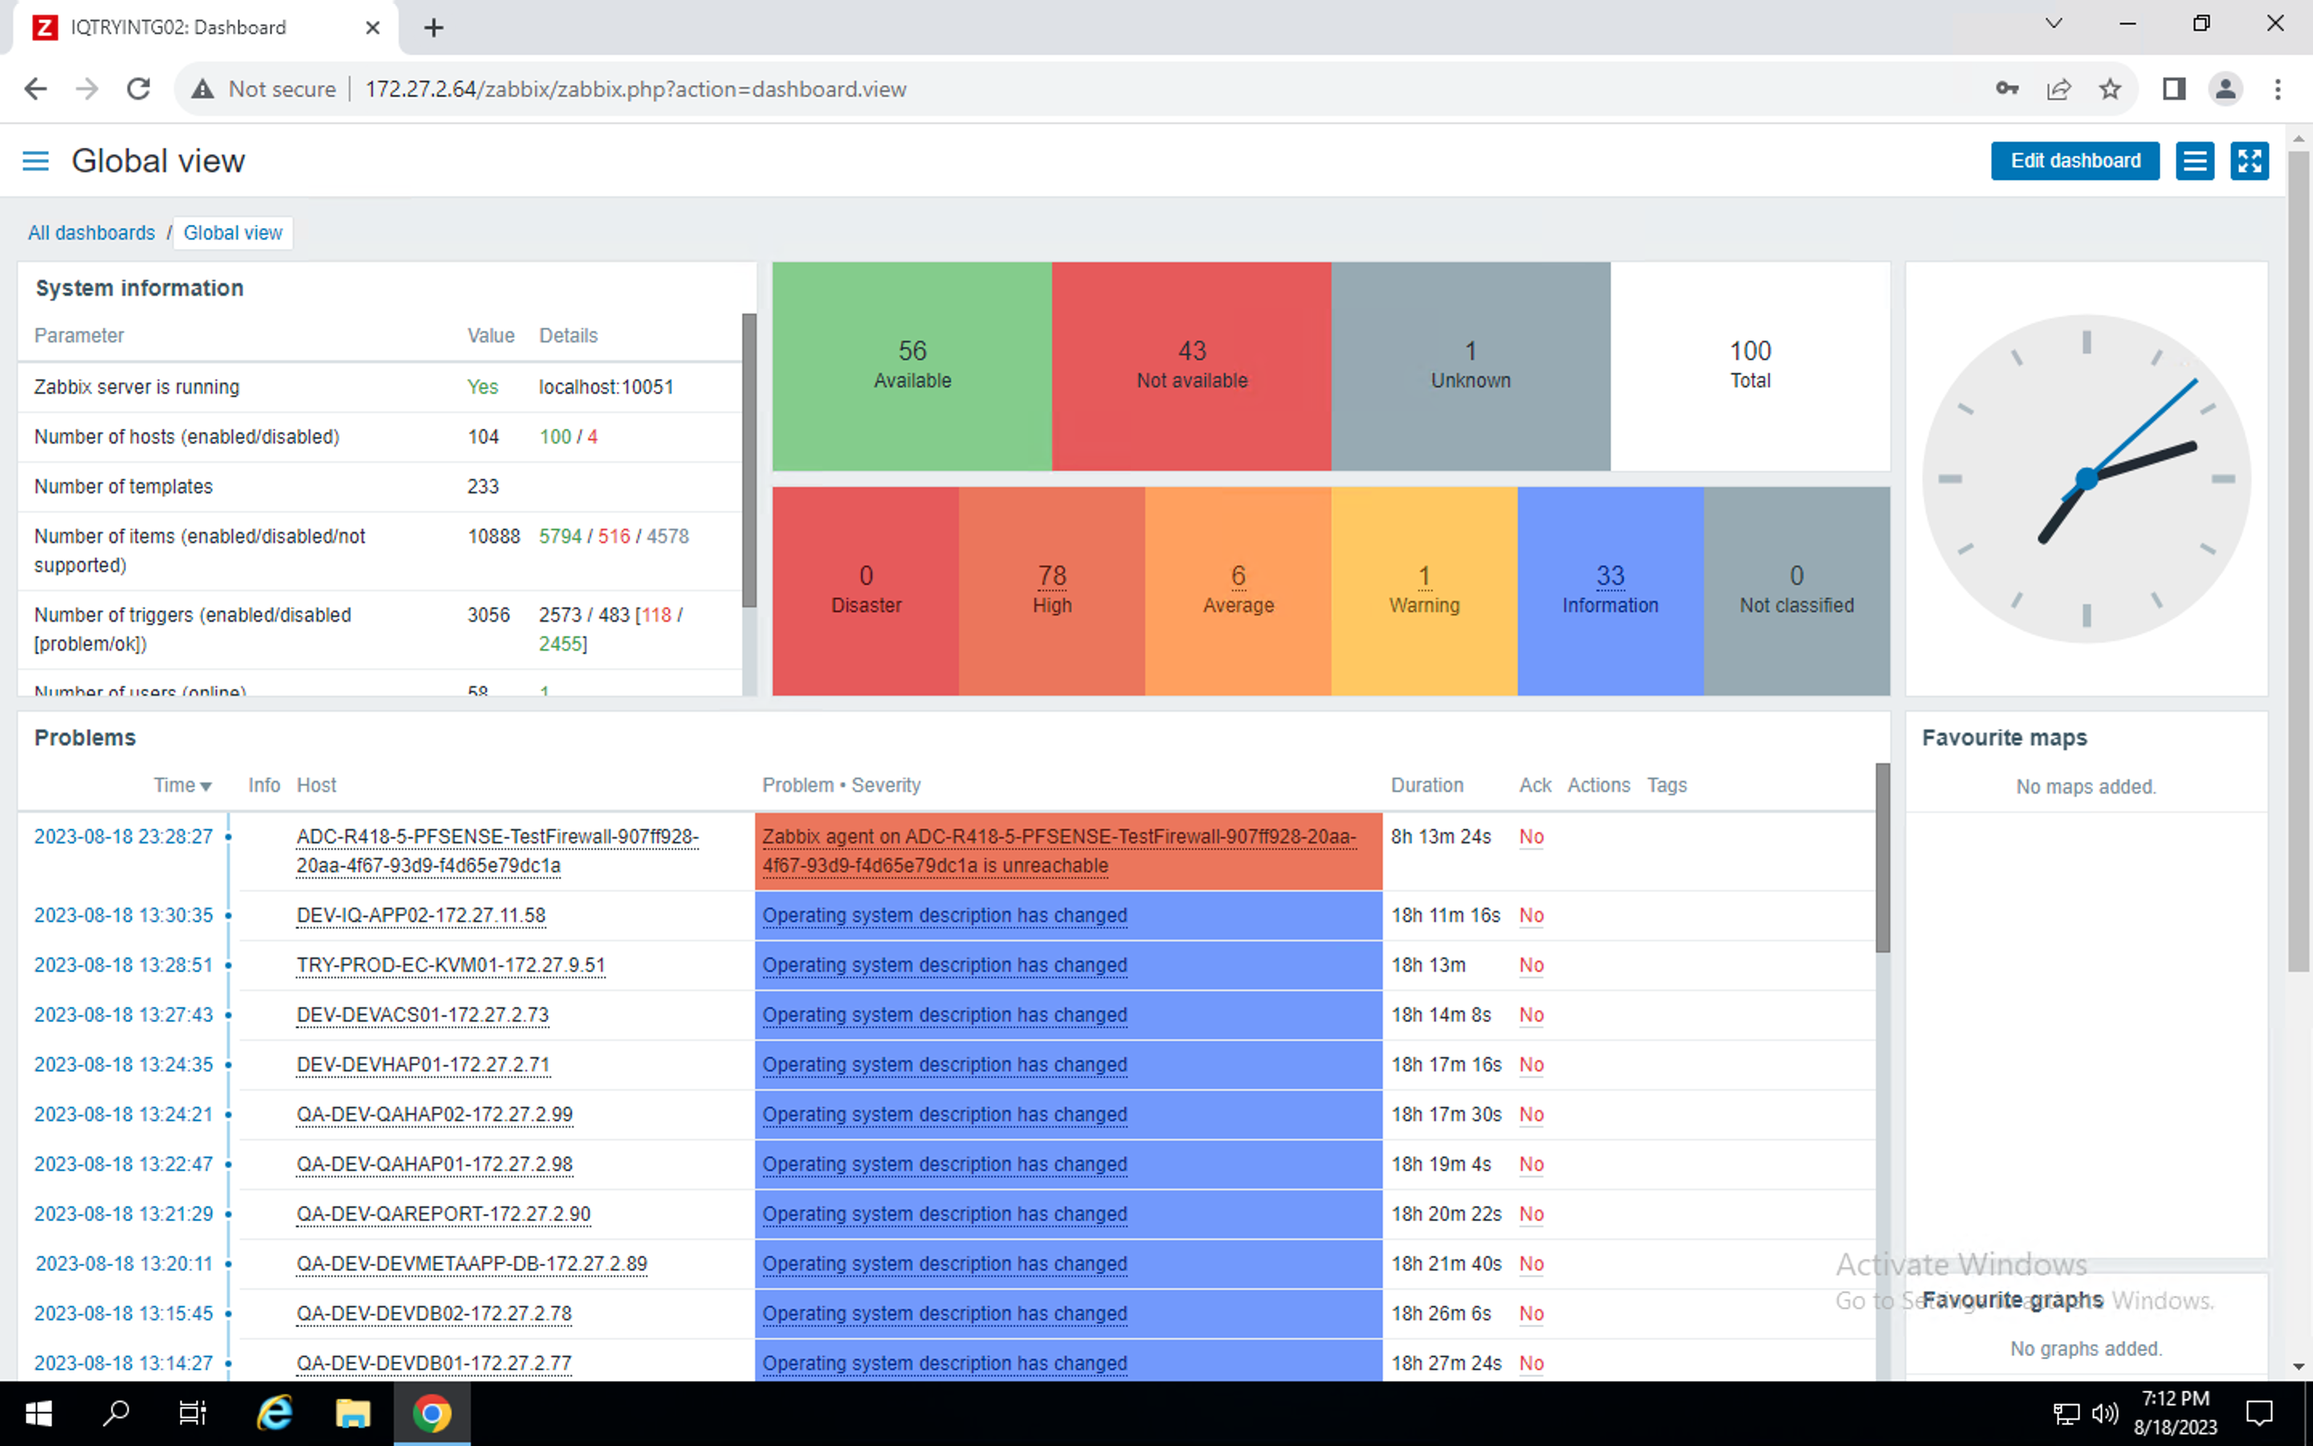Screen dimensions: 2313x1446
Task: Click the Not secure warning icon
Action: pos(202,89)
